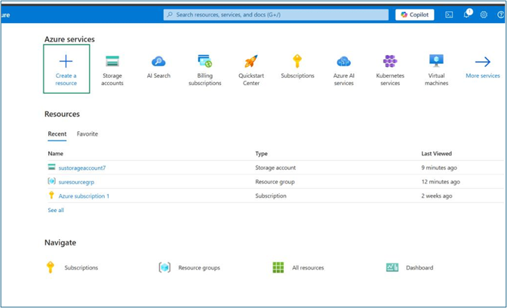Screen dimensions: 507x308
Task: Click the search resources input field
Action: coord(275,15)
